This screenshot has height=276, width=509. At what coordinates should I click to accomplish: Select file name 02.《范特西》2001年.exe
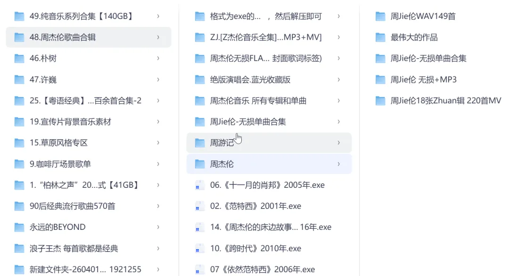(256, 206)
